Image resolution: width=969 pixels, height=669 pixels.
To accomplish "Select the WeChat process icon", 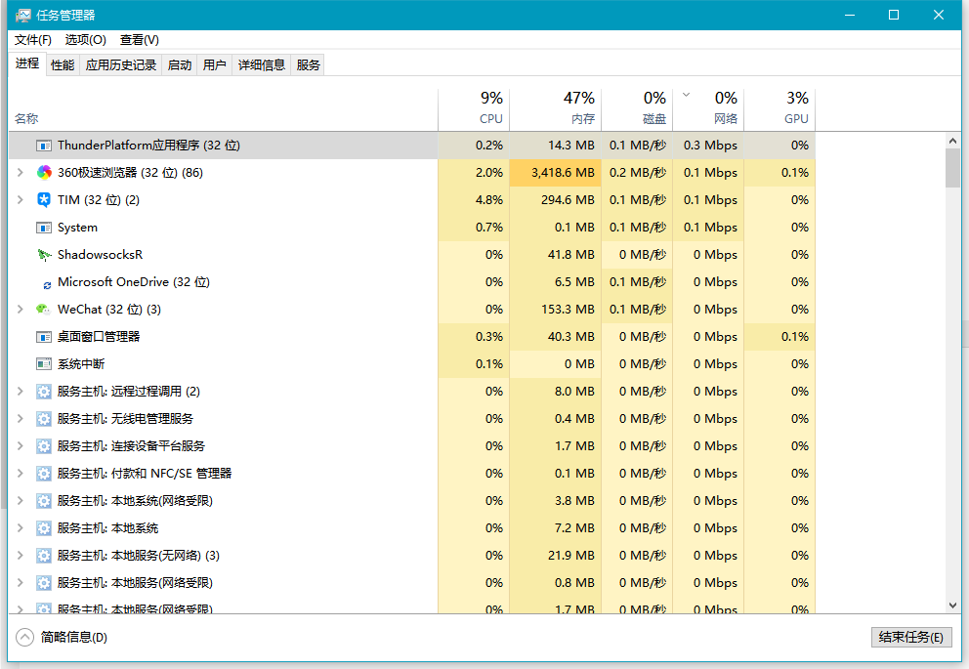I will [x=43, y=309].
